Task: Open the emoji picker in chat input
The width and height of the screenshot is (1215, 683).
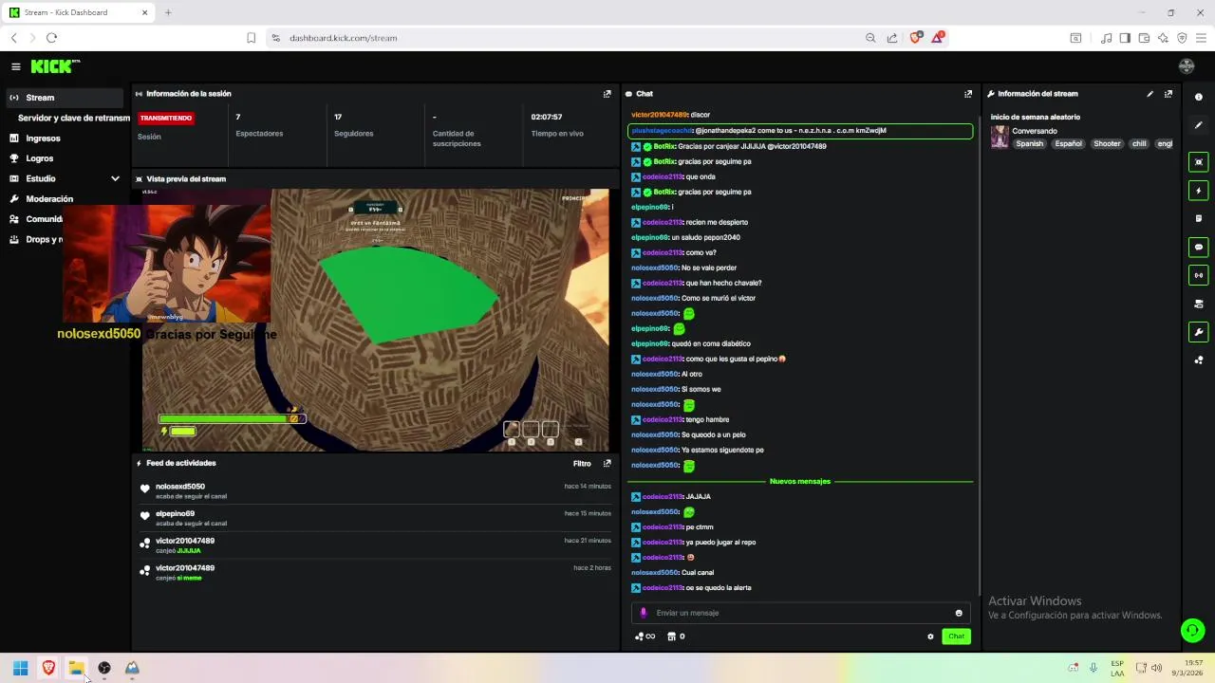Action: coord(959,613)
